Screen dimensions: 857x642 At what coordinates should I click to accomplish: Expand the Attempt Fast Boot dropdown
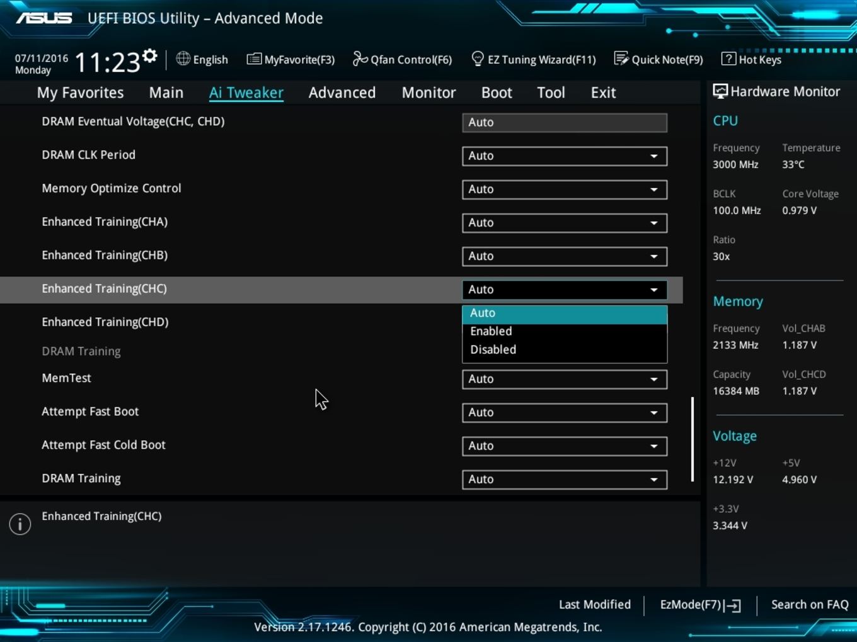coord(565,412)
